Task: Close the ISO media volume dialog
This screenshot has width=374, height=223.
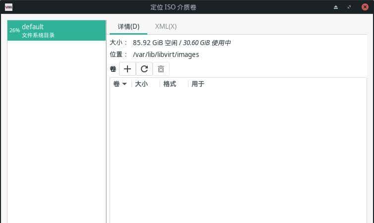Action: coord(365,7)
